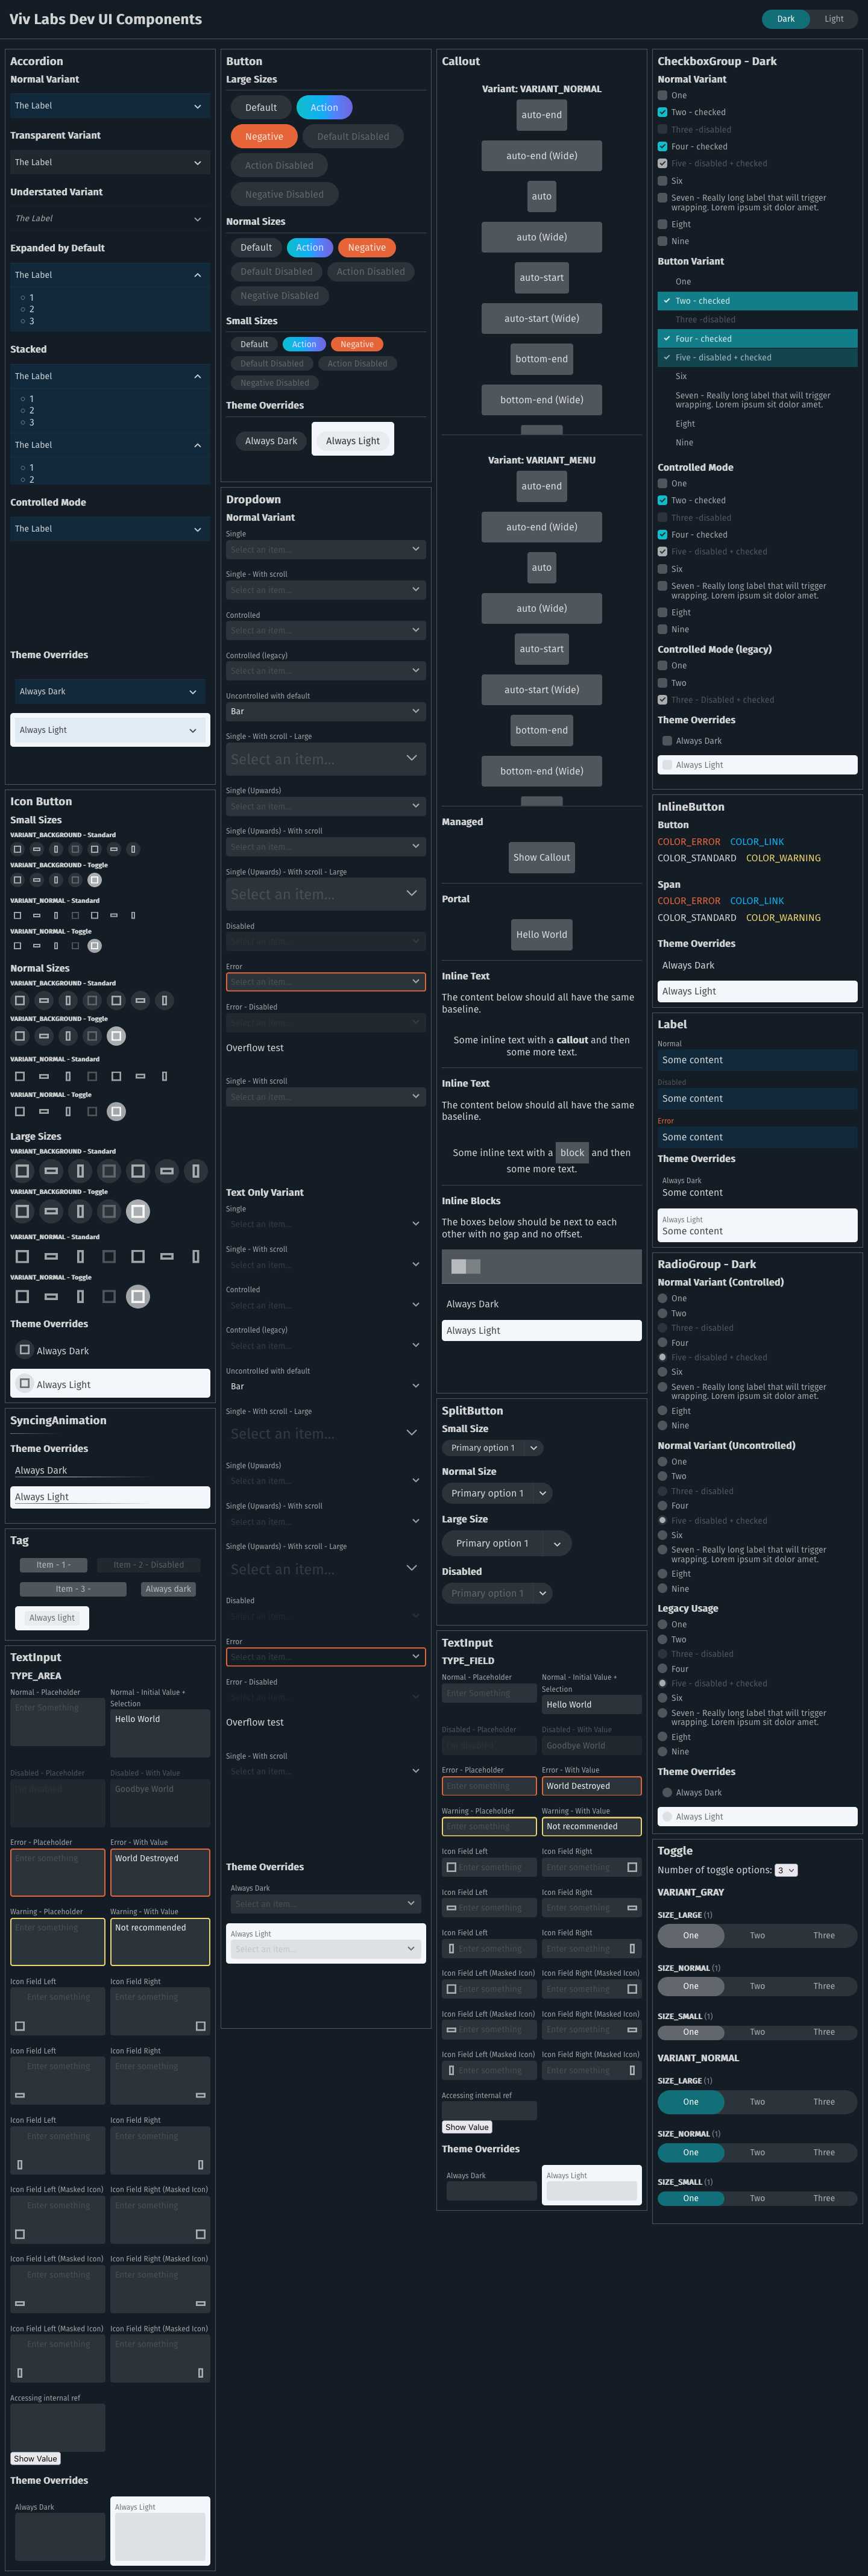This screenshot has width=868, height=2576.
Task: Check 'Always Dark' checkbox in CheckboxGroup Theme Overrides
Action: (x=667, y=741)
